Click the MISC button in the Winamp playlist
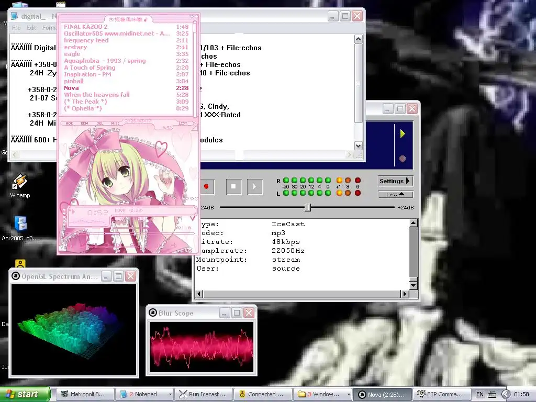This screenshot has height=402, width=536. [x=115, y=124]
